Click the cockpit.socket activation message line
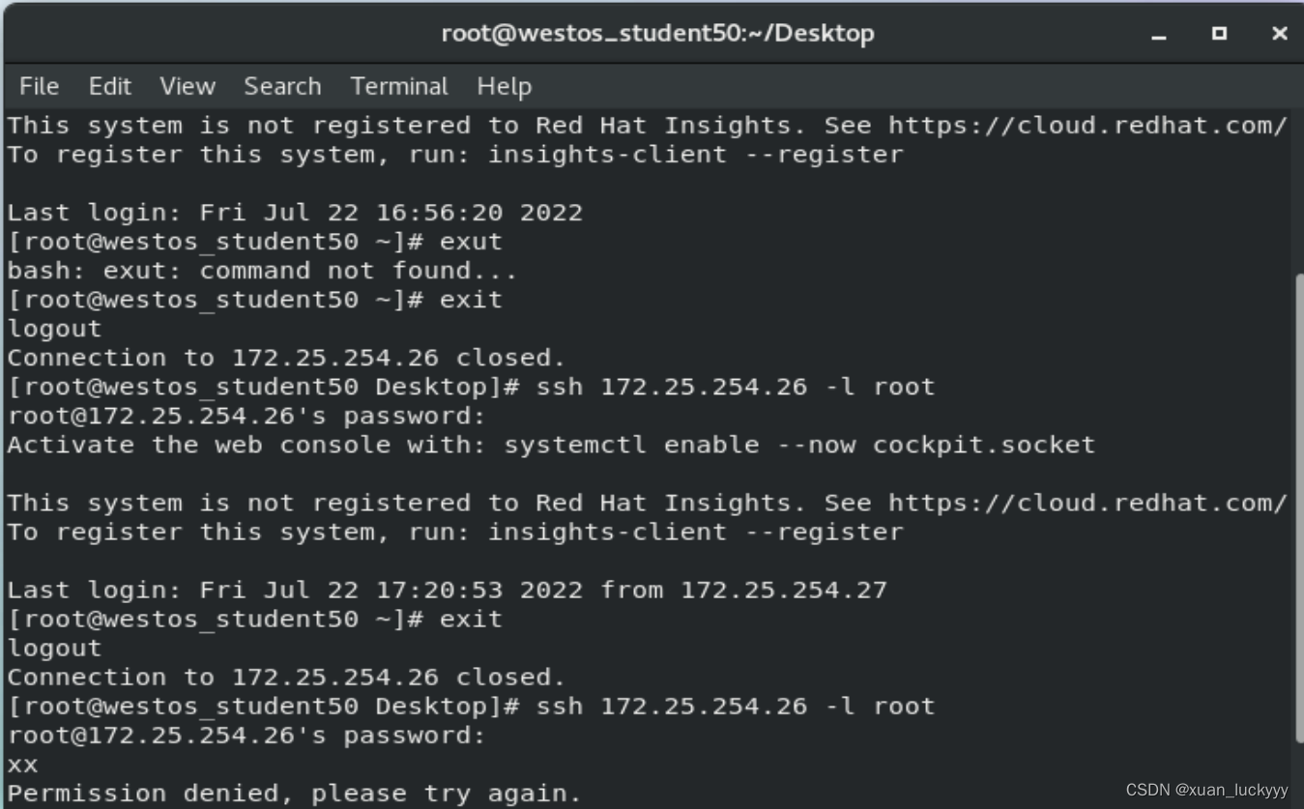The height and width of the screenshot is (809, 1304). point(551,445)
